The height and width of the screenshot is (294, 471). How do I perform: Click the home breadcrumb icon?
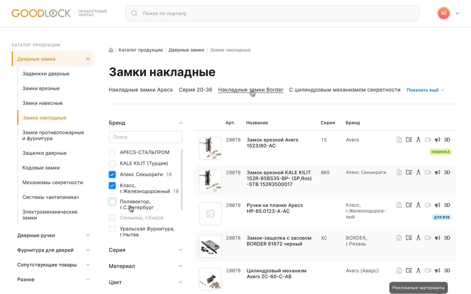pos(111,50)
